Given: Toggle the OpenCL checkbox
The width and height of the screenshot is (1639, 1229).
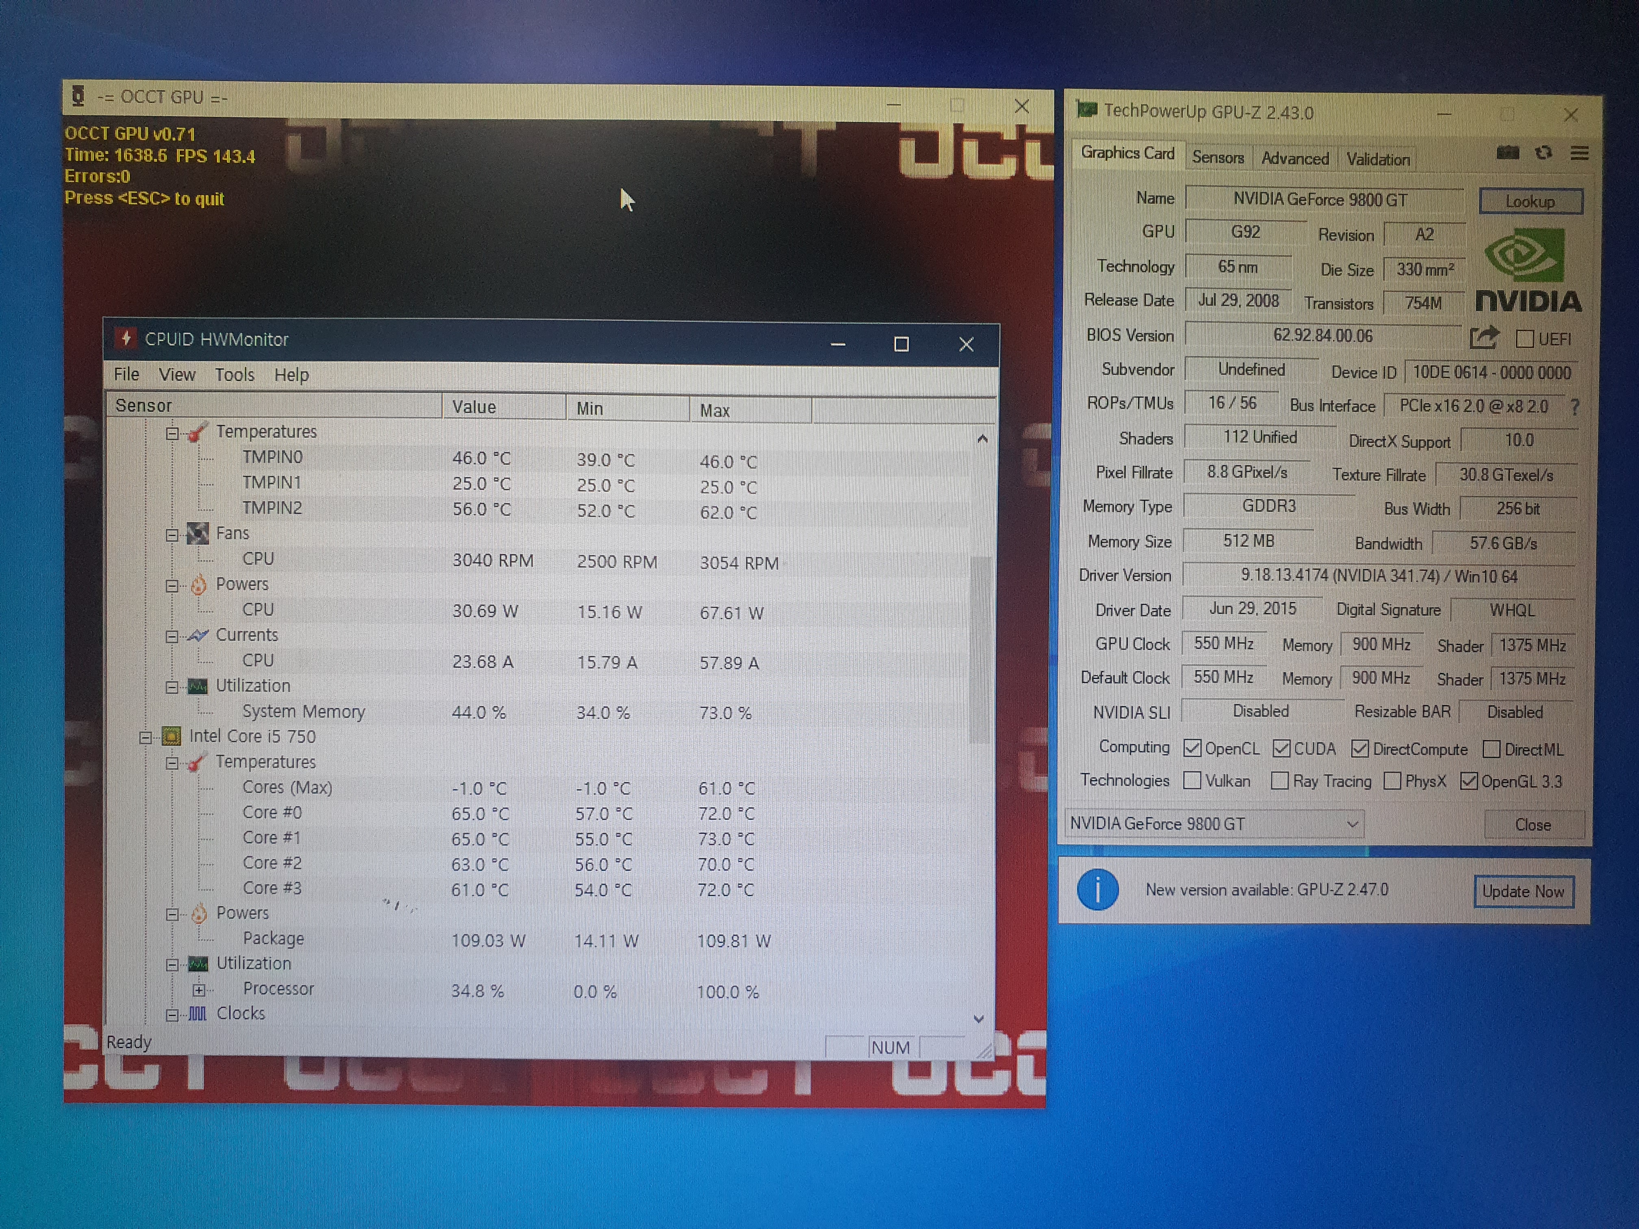Looking at the screenshot, I should coord(1192,748).
